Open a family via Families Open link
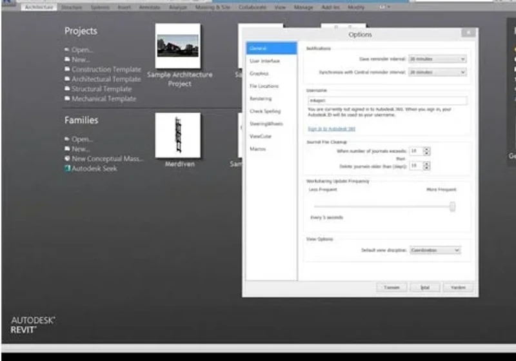Image resolution: width=516 pixels, height=361 pixels. point(83,139)
